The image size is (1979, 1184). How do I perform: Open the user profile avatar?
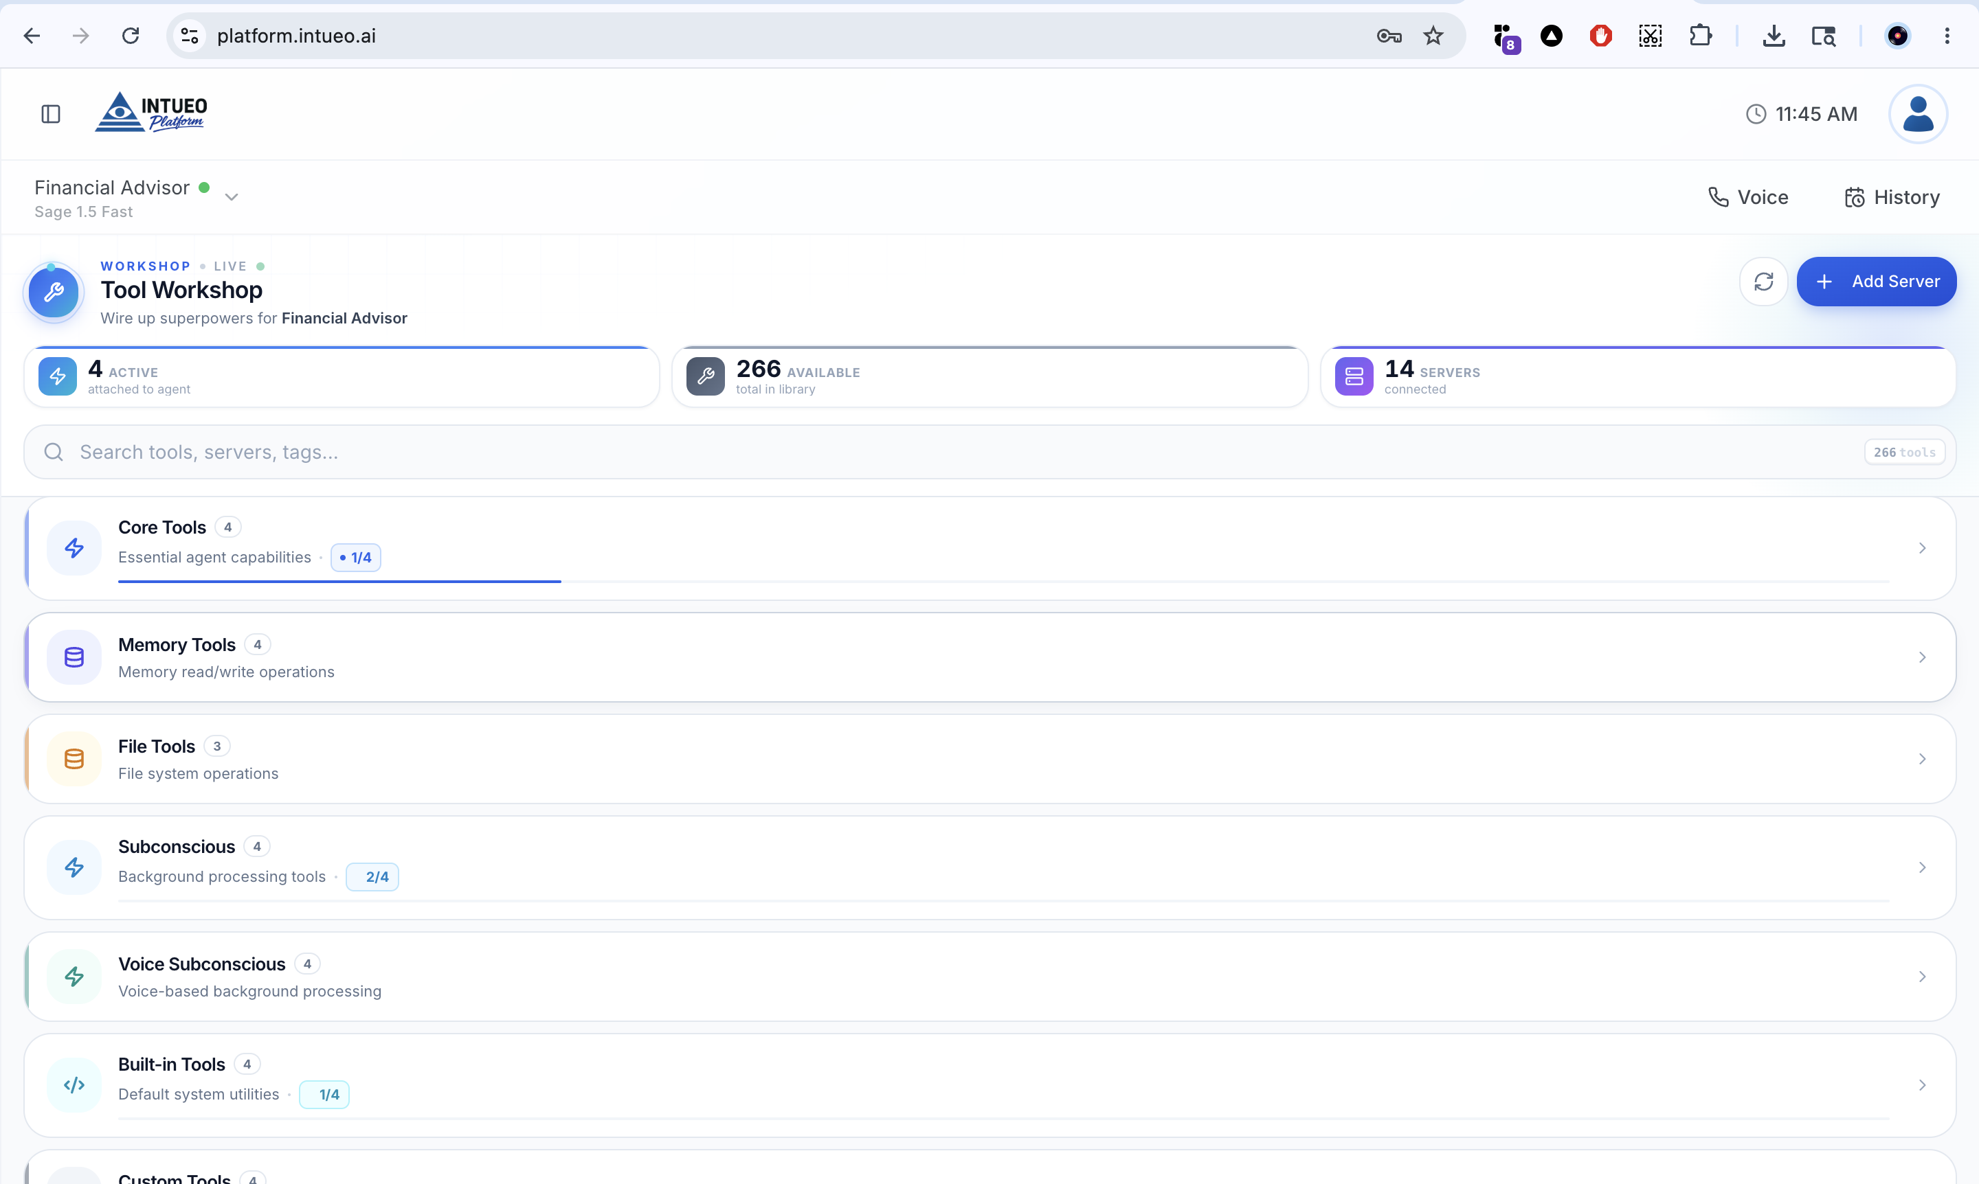(1918, 114)
